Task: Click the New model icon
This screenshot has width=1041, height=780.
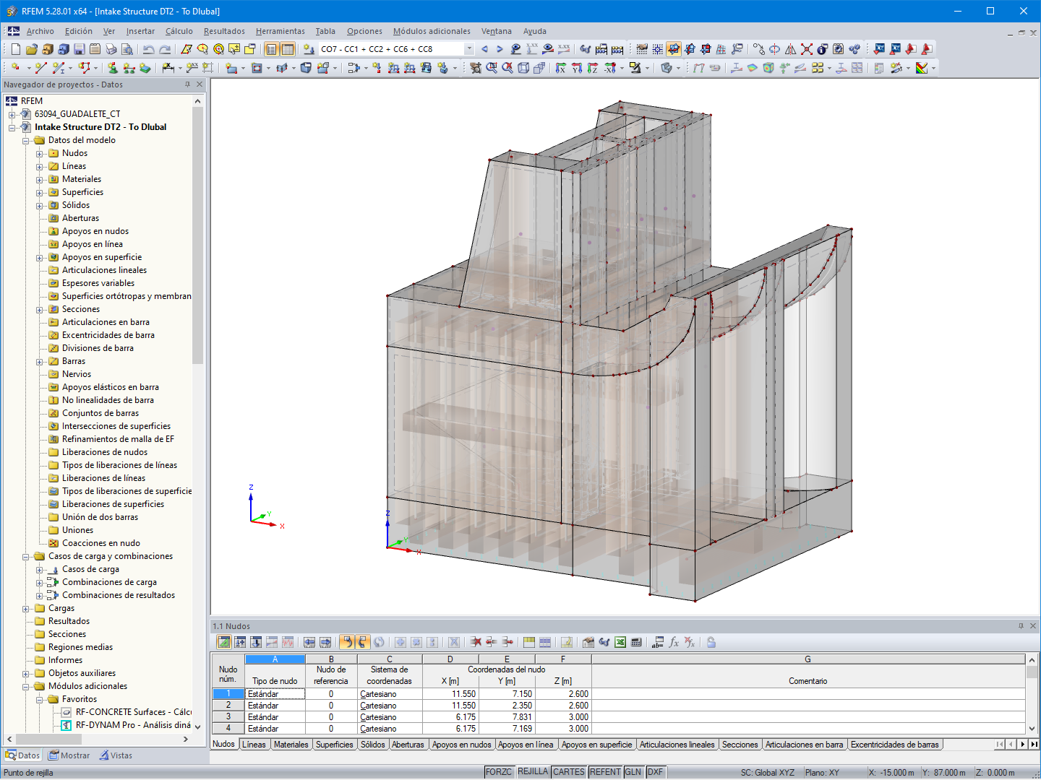Action: (14, 49)
